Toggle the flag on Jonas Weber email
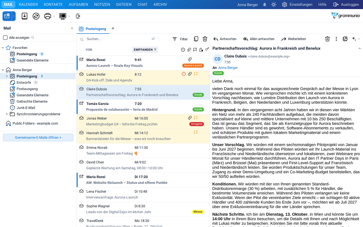The height and width of the screenshot is (227, 363). (x=196, y=118)
